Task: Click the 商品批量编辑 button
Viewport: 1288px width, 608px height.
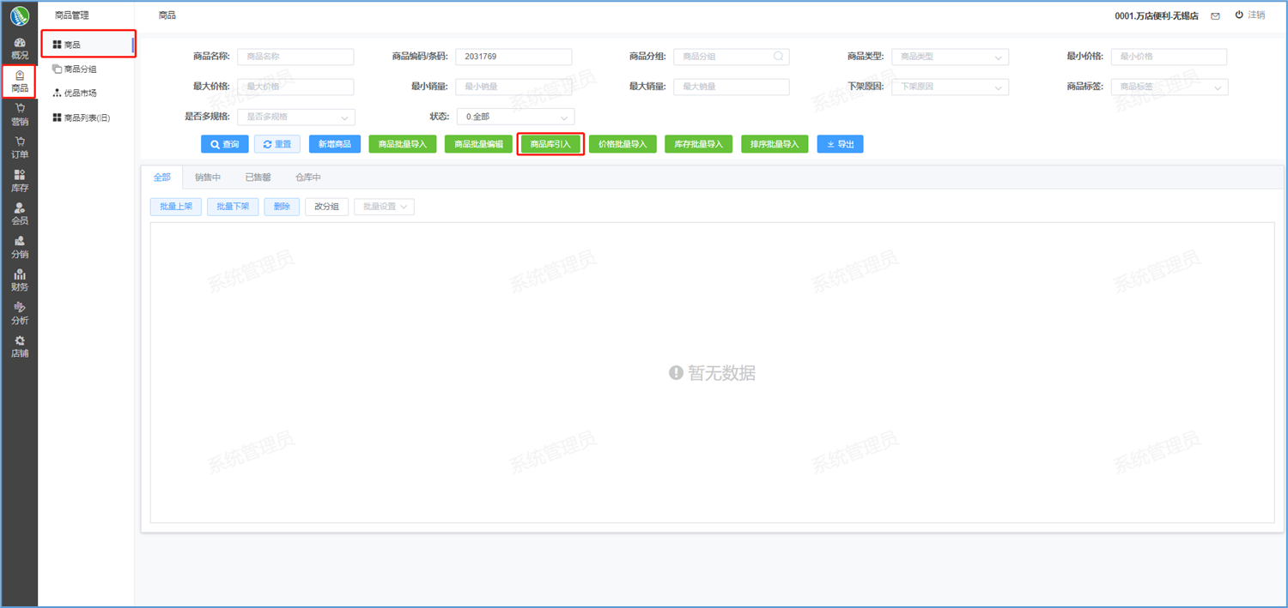Action: [478, 144]
